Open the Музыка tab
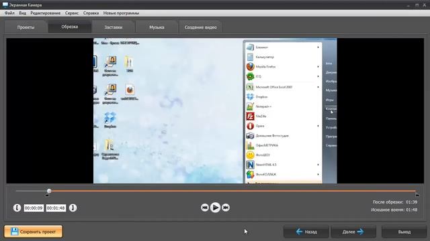 (157, 27)
